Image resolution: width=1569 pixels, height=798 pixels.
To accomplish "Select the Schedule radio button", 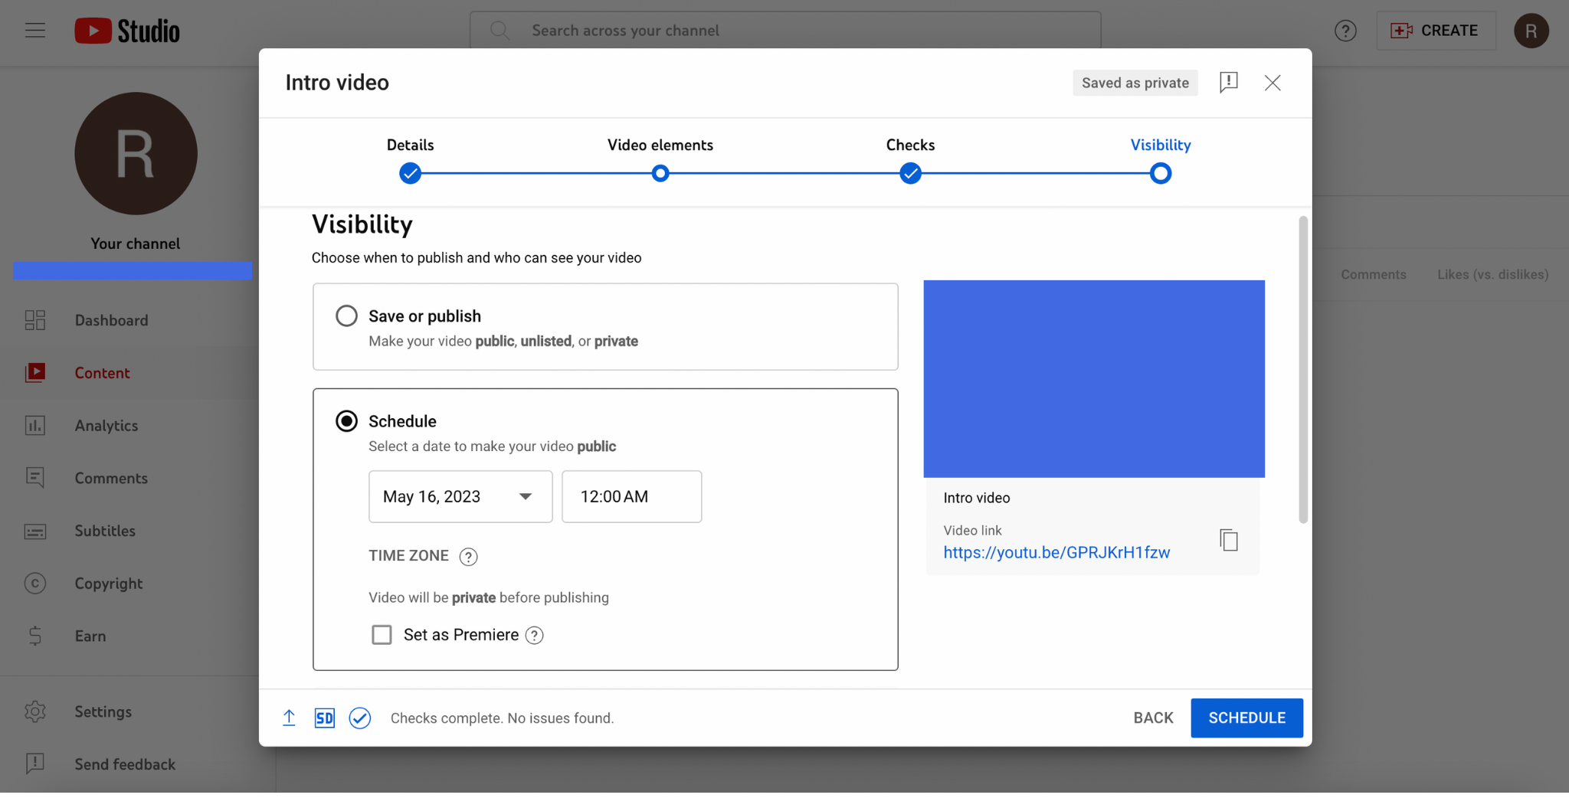I will pos(346,421).
